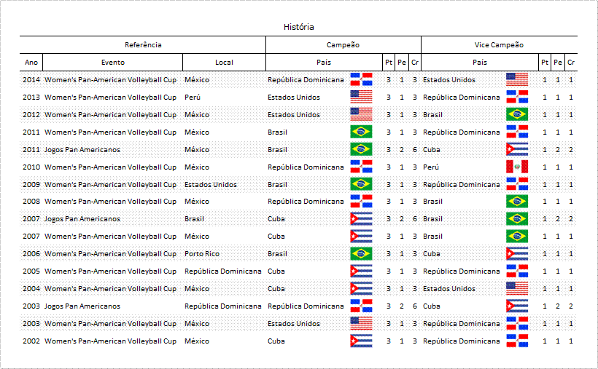Image resolution: width=598 pixels, height=369 pixels.
Task: Click the 2014 champion Dominican Republic flag
Action: tap(361, 79)
